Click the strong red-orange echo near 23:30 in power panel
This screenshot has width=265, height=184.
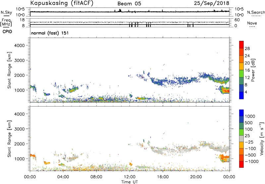[x=225, y=89]
